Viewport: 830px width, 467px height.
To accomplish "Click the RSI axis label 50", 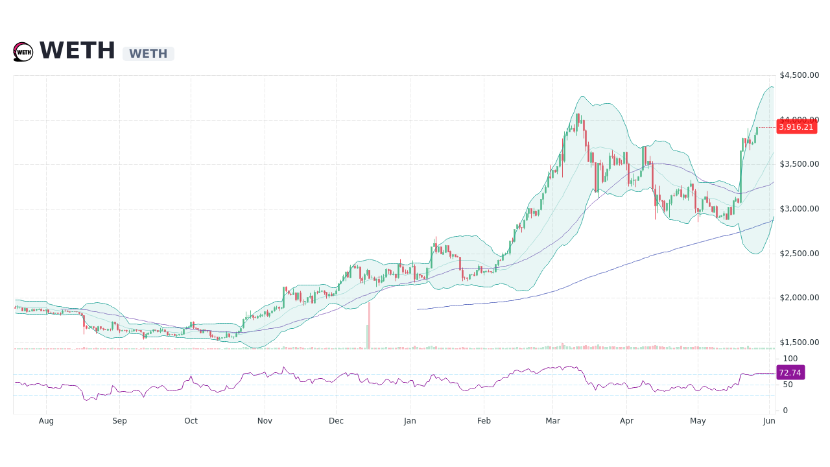I will click(x=788, y=385).
